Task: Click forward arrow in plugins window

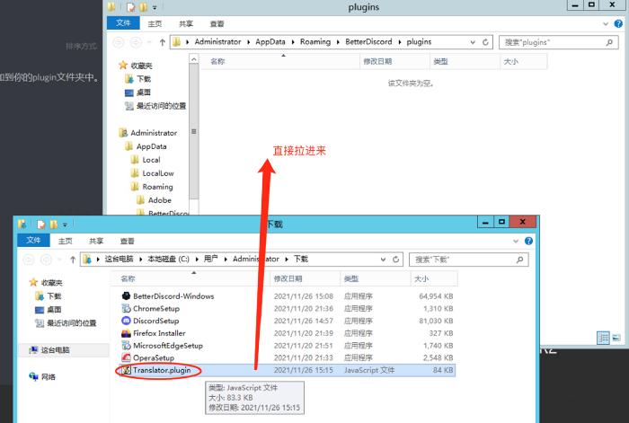Action: [136, 42]
